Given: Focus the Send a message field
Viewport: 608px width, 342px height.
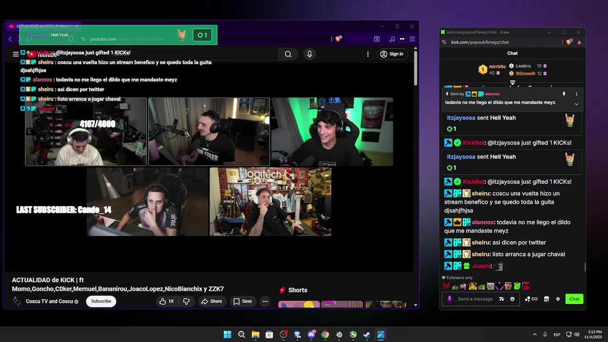Looking at the screenshot, I should (475, 299).
